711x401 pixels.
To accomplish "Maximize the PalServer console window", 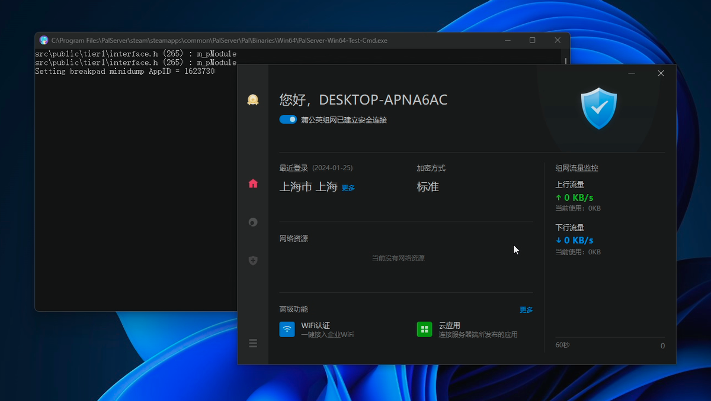I will coord(532,40).
